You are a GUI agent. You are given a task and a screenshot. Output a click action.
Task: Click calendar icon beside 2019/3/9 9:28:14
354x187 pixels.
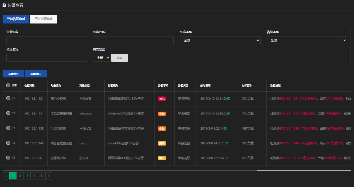[x=225, y=129]
